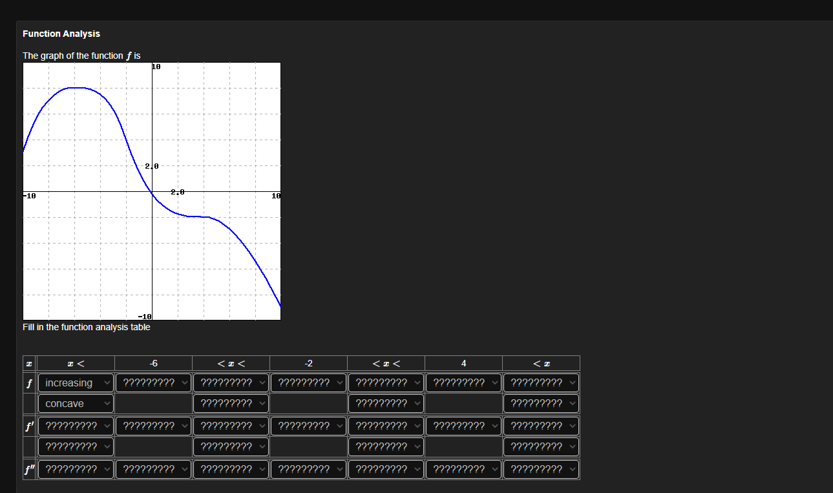Screen dimensions: 833x493
Task: Open the f' dropdown under column -2
Action: [308, 426]
